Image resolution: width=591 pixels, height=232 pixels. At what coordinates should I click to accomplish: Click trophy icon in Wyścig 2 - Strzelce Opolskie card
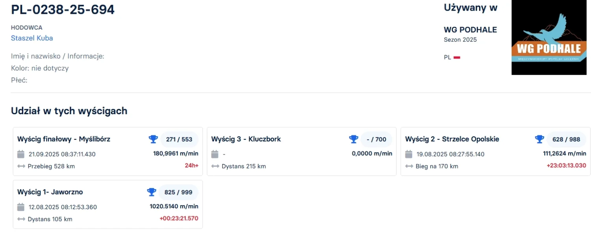click(539, 139)
